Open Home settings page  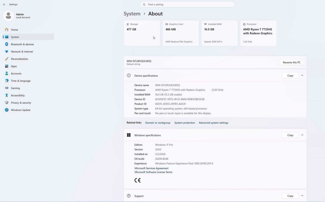tap(28, 29)
